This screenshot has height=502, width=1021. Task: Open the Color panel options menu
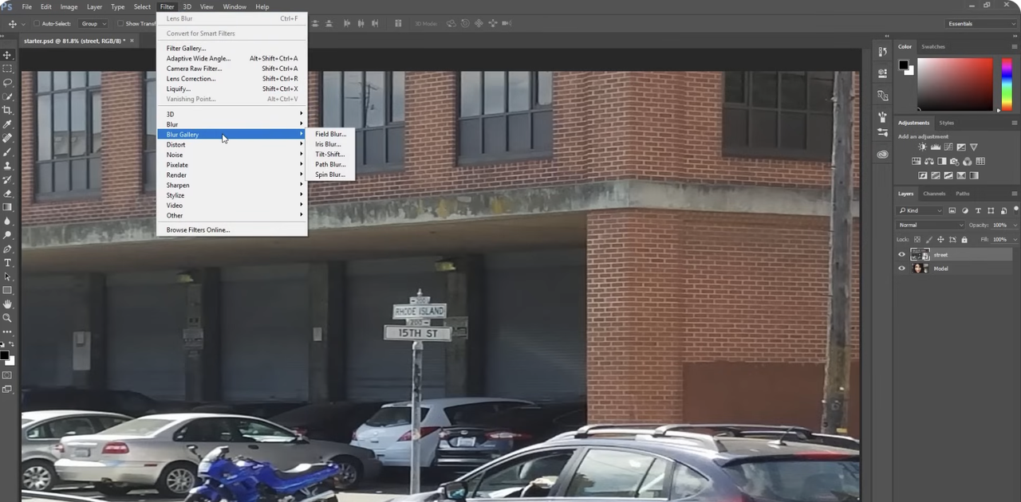1015,46
